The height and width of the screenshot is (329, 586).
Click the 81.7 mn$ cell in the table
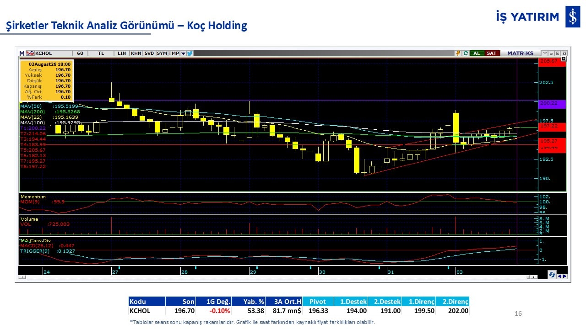pos(284,311)
